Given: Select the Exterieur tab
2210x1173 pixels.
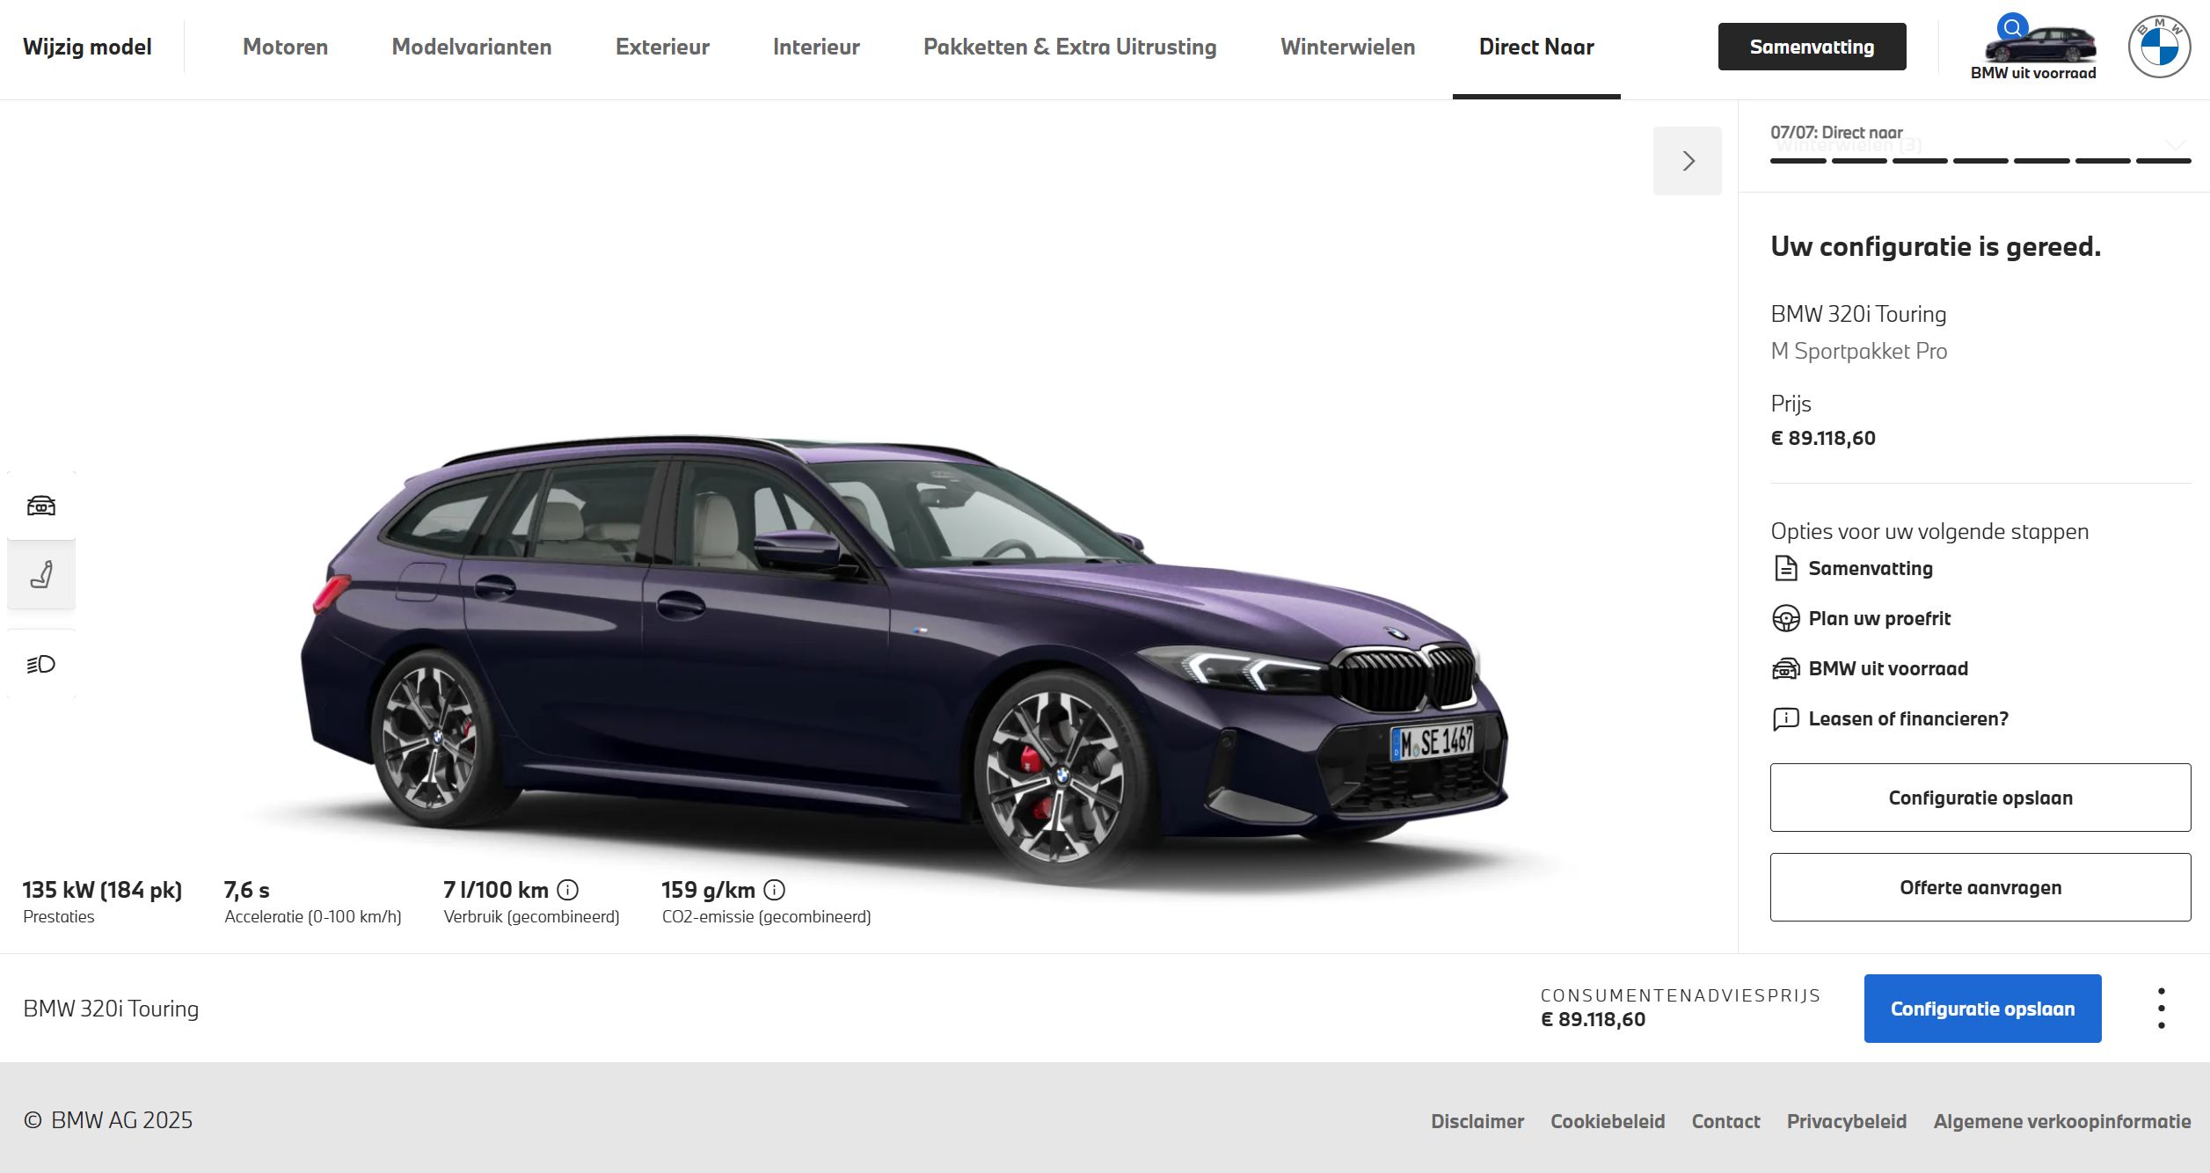Looking at the screenshot, I should (662, 47).
